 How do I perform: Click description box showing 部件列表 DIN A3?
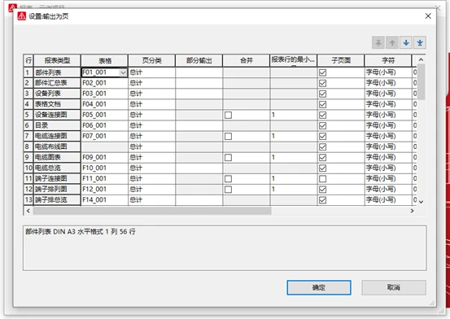pyautogui.click(x=225, y=248)
